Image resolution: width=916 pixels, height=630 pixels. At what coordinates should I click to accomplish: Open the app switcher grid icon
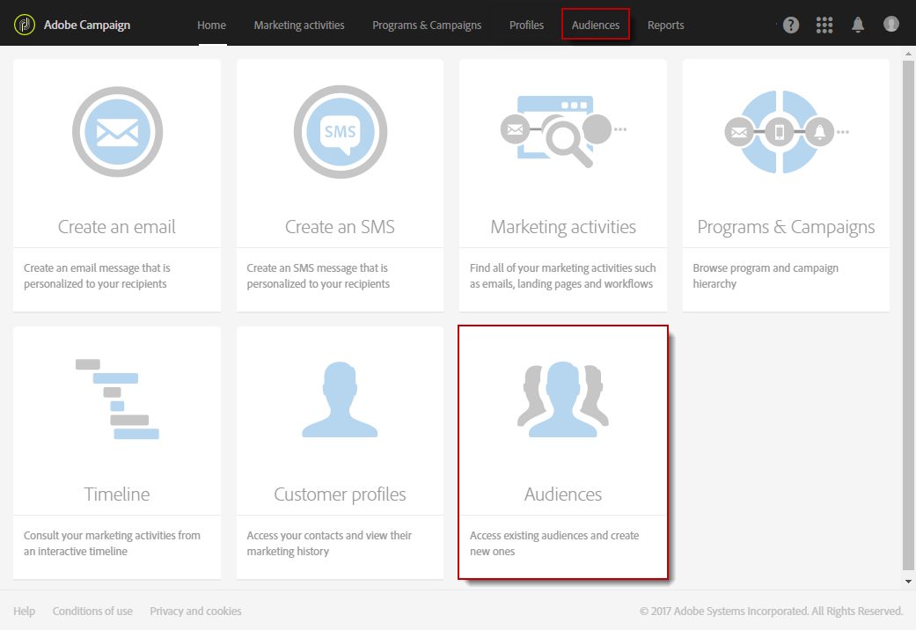[824, 25]
